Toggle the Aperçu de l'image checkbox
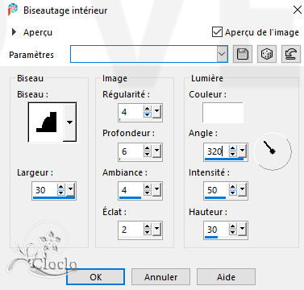Viewport: 304px width, 290px height. (217, 32)
